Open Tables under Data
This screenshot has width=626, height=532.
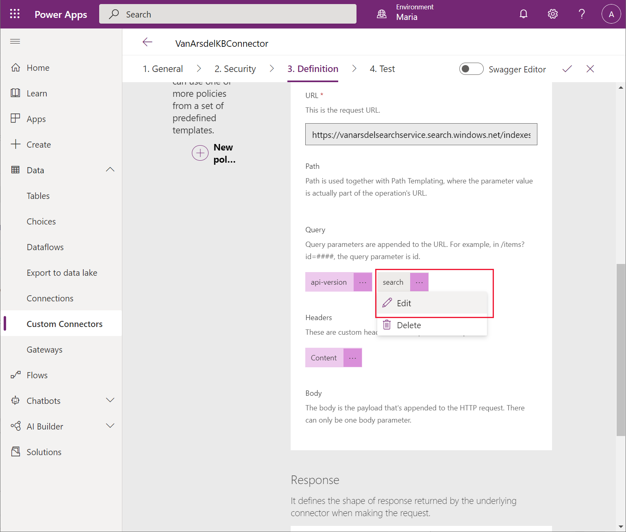coord(38,196)
